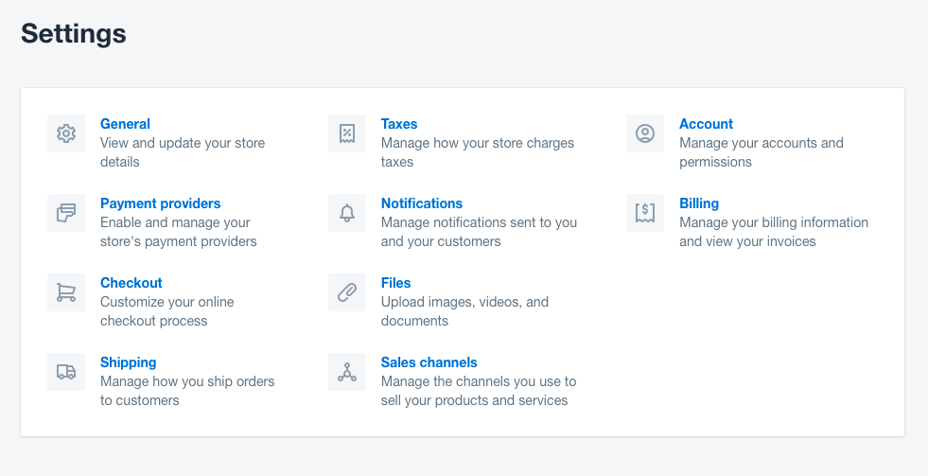Click the Payment providers cards icon
Image resolution: width=928 pixels, height=476 pixels.
tap(66, 213)
